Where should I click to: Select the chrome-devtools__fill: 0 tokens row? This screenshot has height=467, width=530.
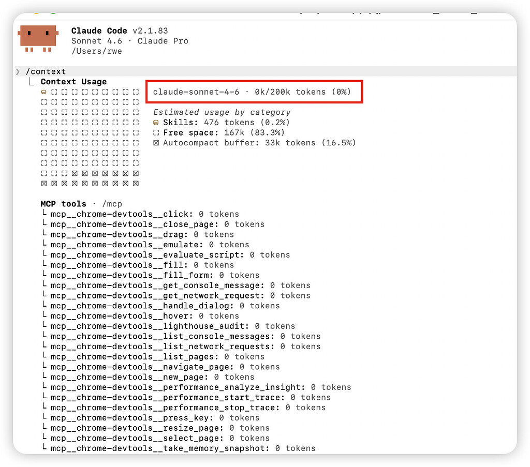(138, 265)
